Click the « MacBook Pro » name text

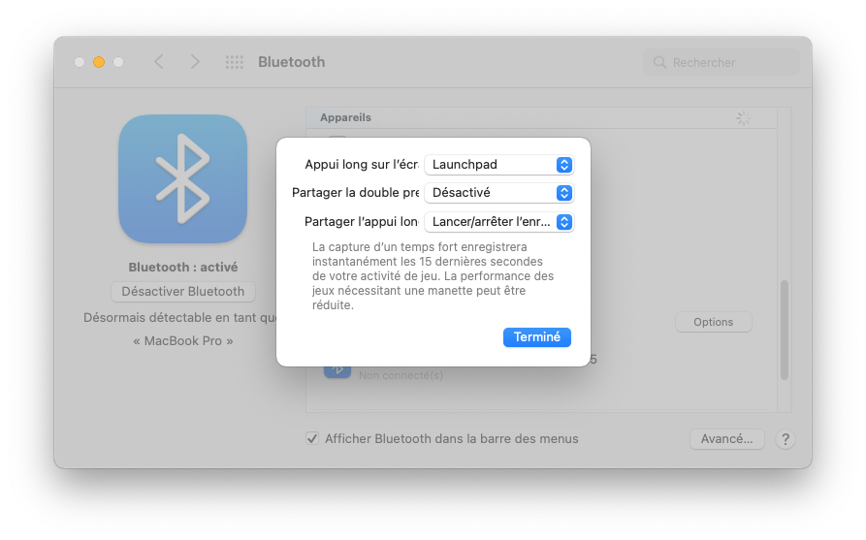click(x=183, y=341)
